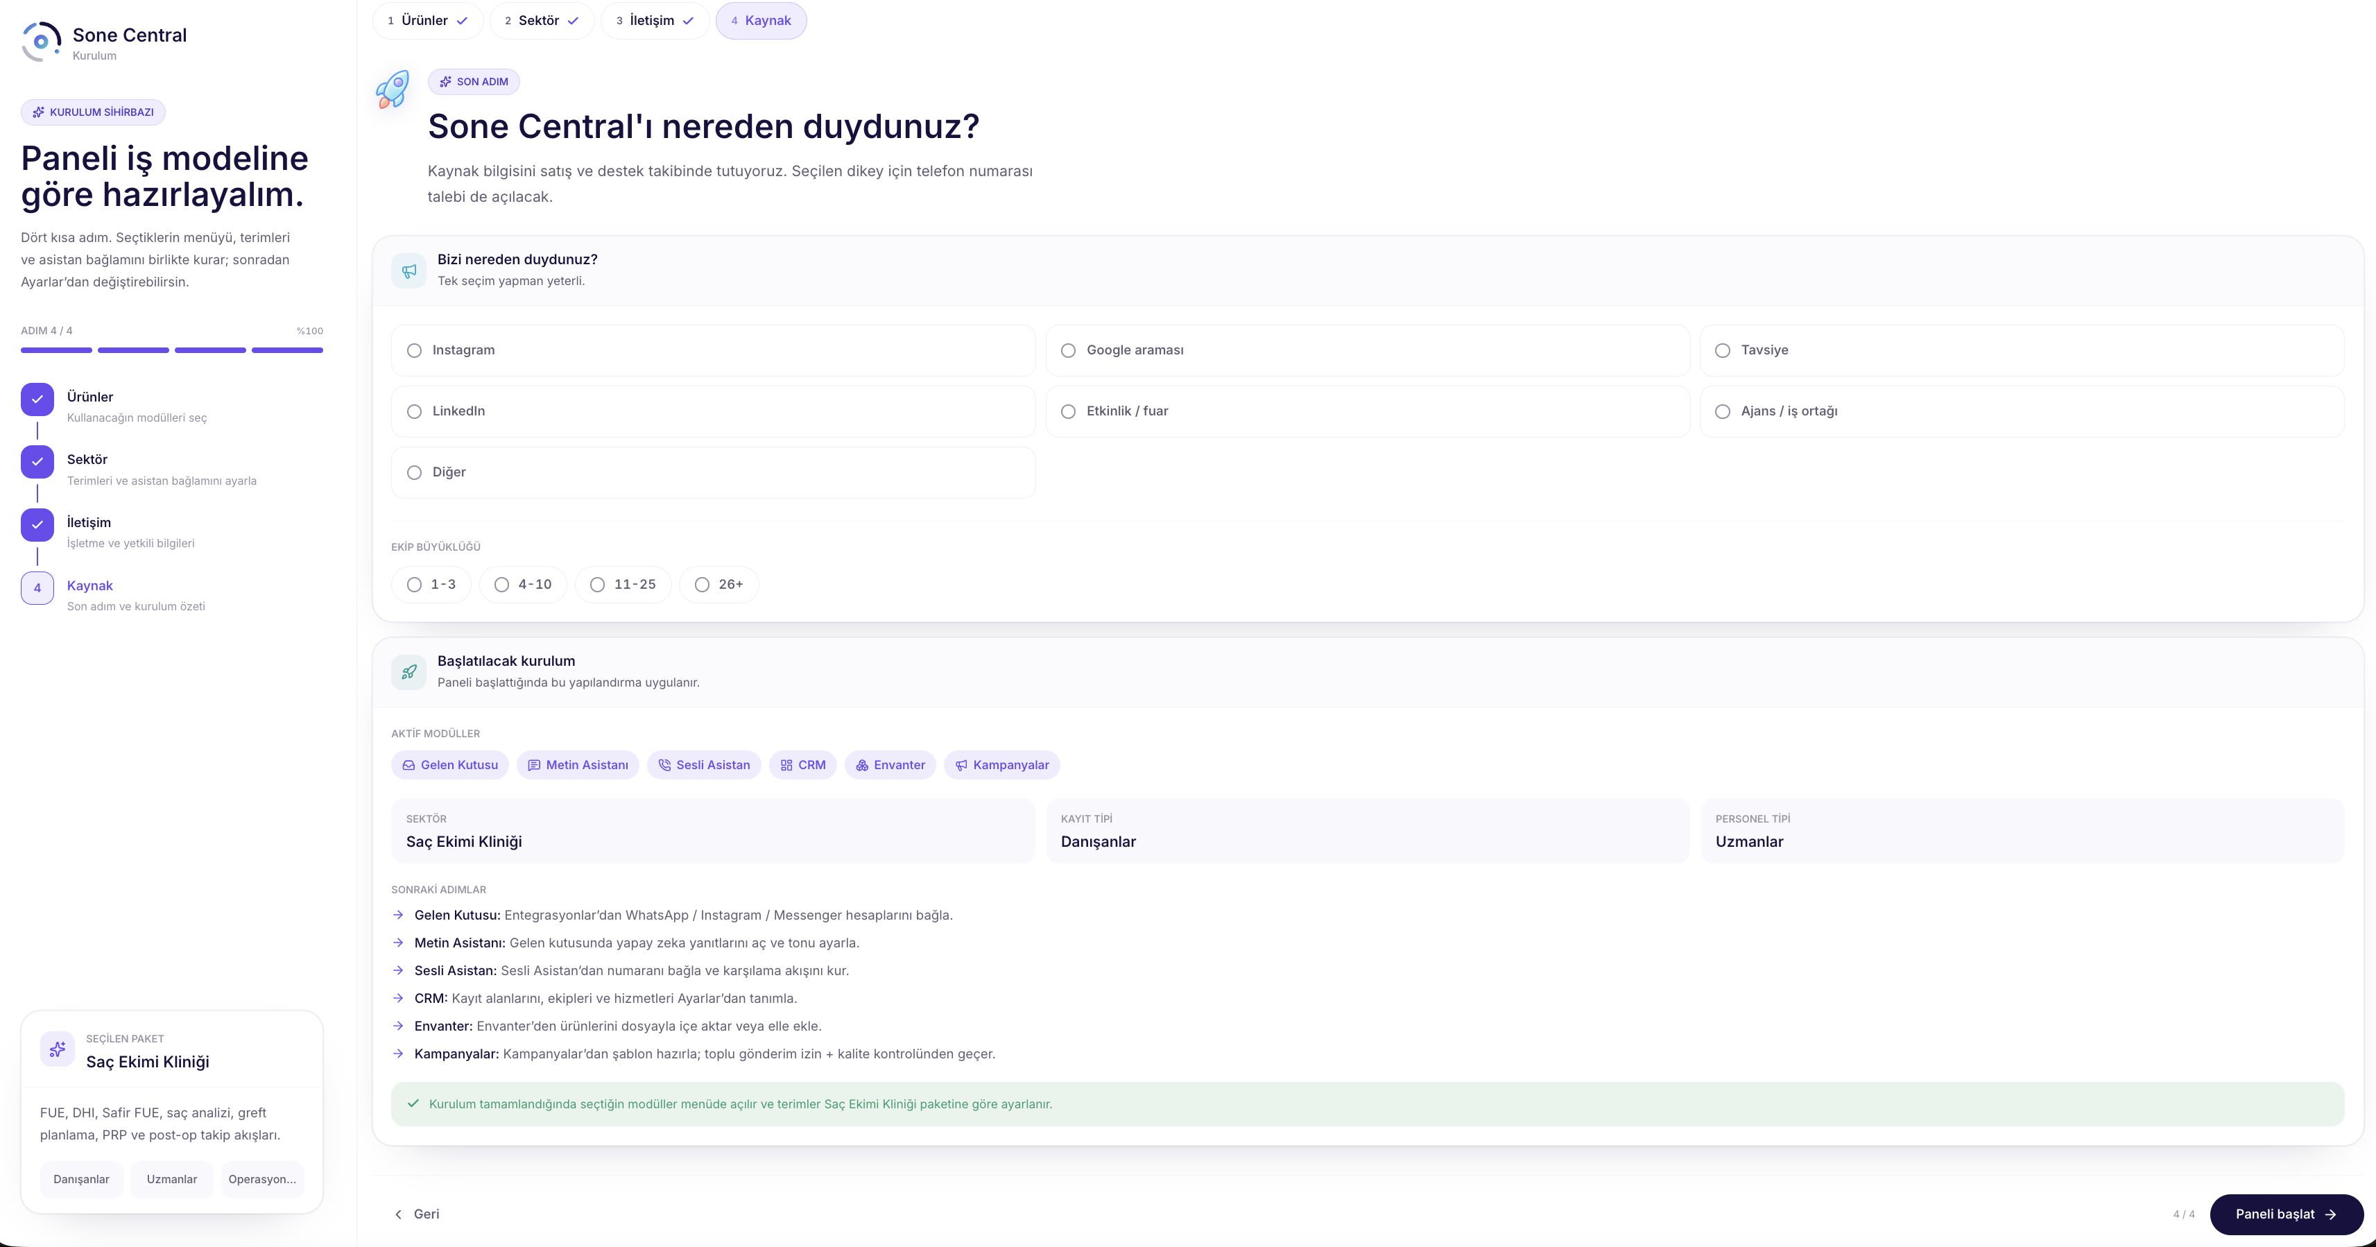Choose the Tavsiye radio option
The height and width of the screenshot is (1247, 2376).
[x=2022, y=350]
